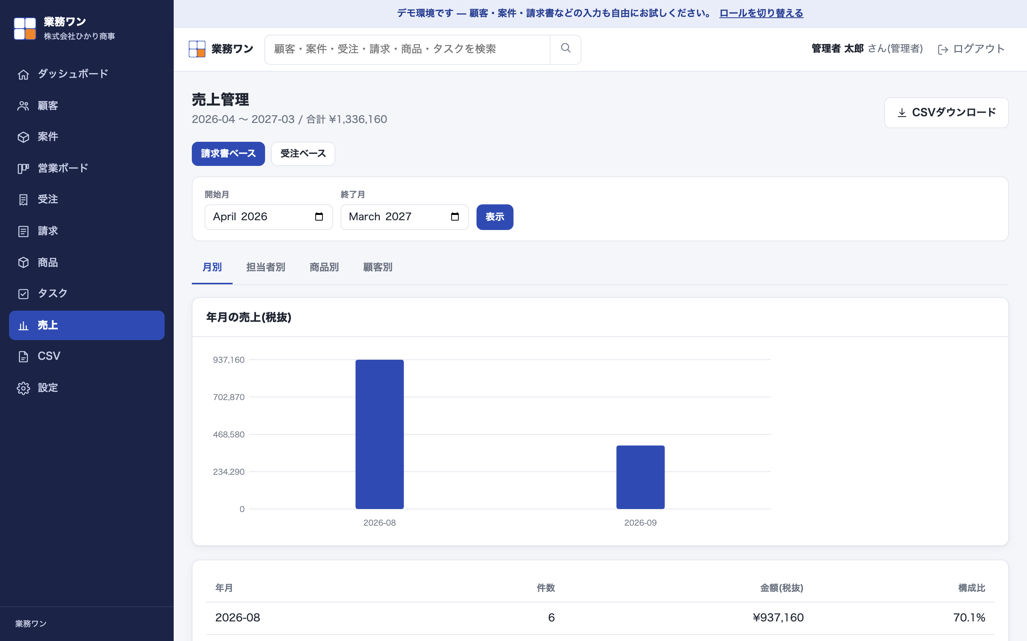1027x641 pixels.
Task: Click the 営業ボード kanban icon
Action: [23, 168]
